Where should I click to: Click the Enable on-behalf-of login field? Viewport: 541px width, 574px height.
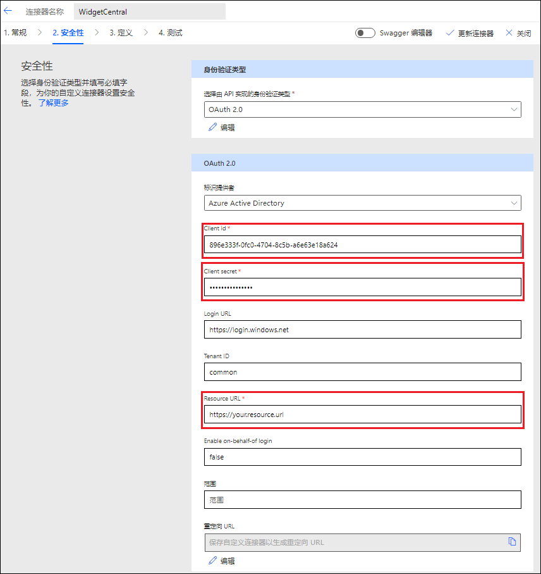coord(362,457)
